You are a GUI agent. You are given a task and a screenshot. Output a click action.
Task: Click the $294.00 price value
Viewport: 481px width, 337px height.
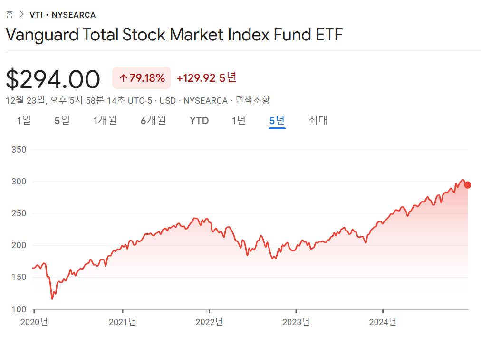53,79
